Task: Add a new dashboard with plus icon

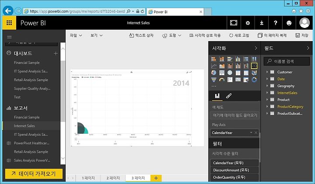Action: [x=56, y=53]
